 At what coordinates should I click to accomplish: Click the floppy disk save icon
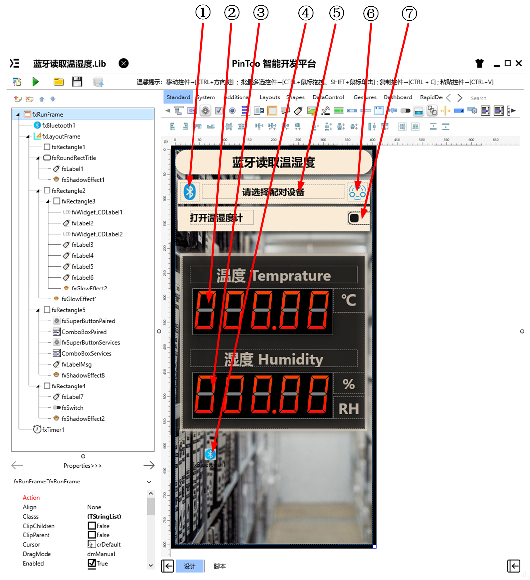pyautogui.click(x=77, y=81)
